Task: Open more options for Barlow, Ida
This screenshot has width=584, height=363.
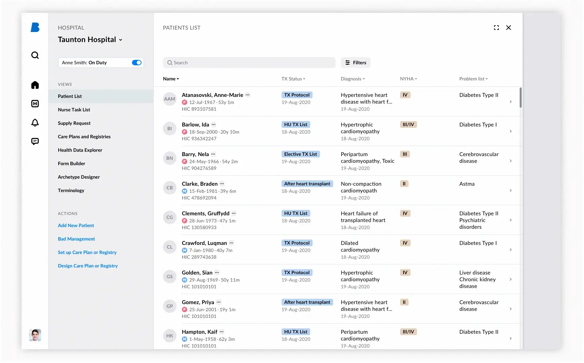Action: point(214,124)
